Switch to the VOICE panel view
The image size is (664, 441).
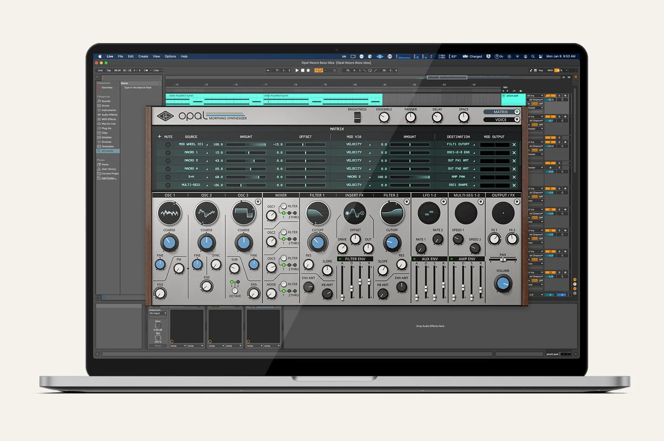(x=501, y=120)
